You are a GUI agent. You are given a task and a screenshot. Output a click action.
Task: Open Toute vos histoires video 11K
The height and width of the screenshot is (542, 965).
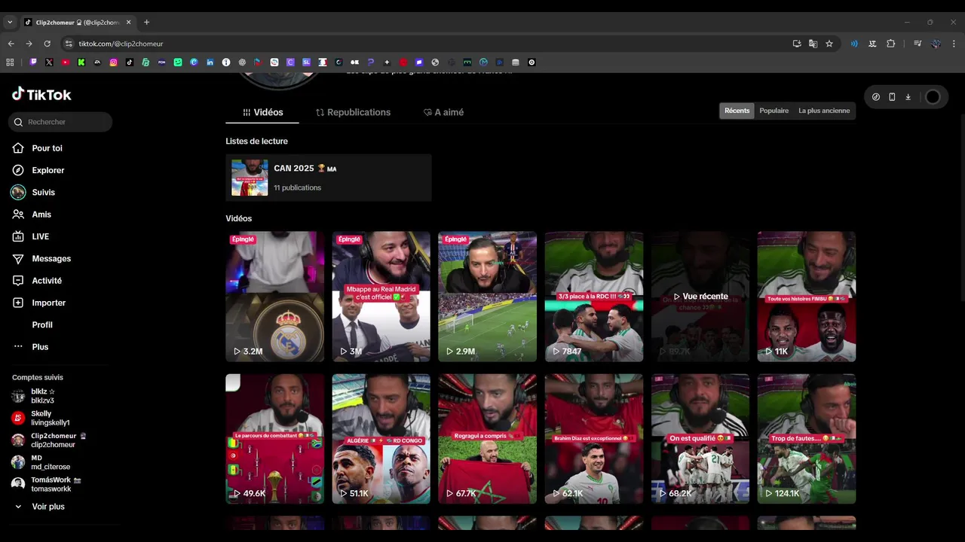807,297
